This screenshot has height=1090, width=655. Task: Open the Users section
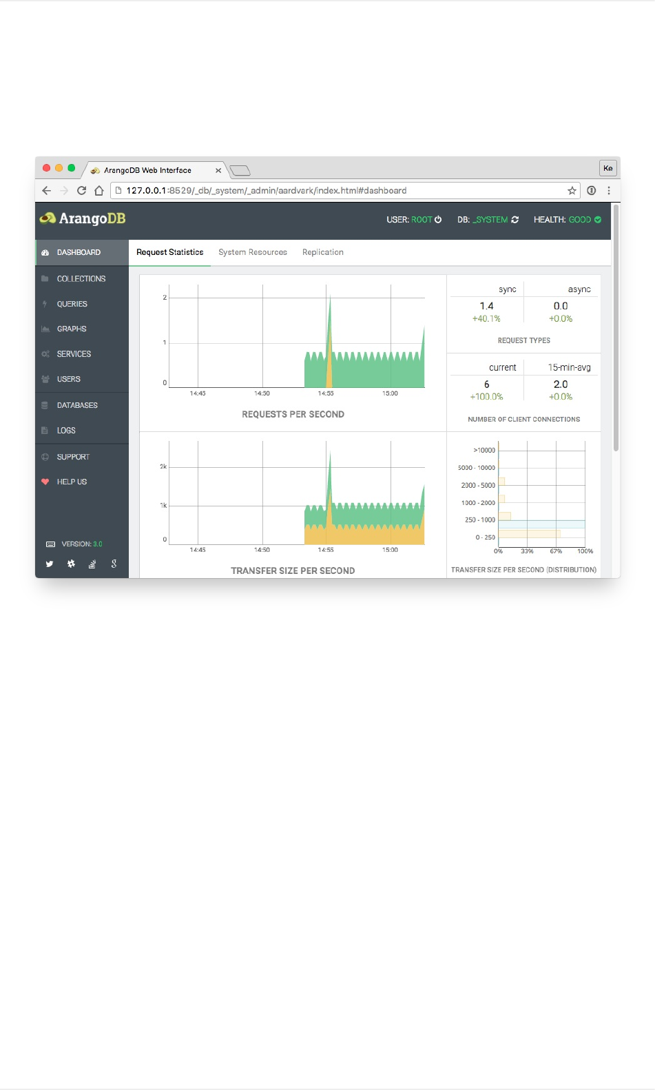pos(82,380)
